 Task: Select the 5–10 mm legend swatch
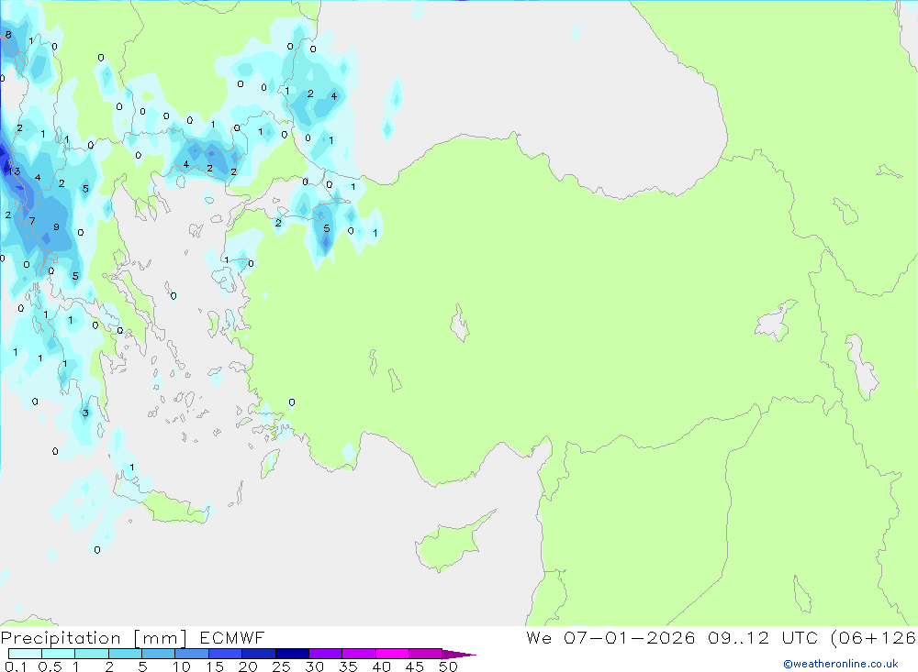click(159, 654)
